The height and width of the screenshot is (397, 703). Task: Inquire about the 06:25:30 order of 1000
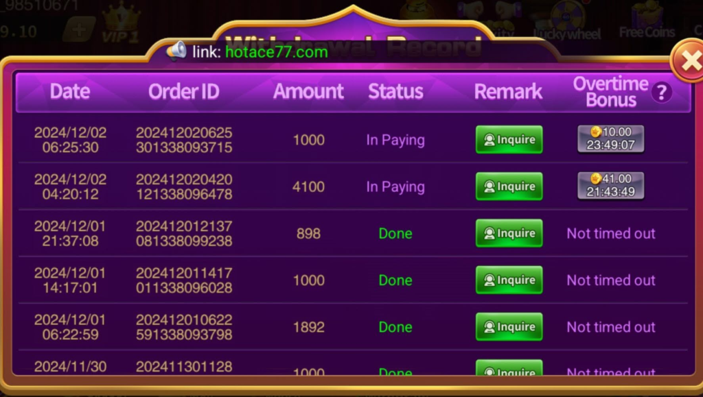[x=509, y=140]
